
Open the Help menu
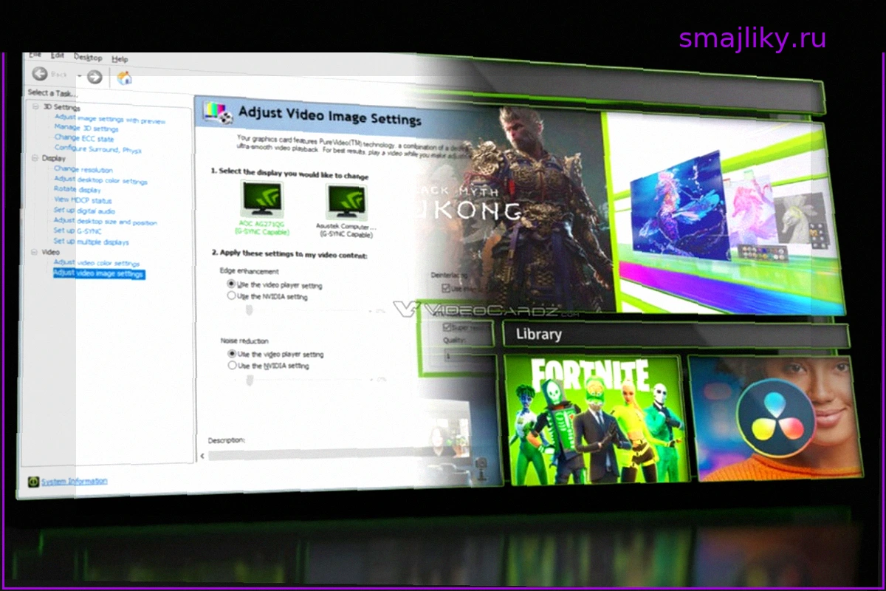coord(120,59)
